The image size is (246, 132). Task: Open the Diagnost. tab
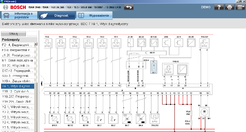(x=56, y=15)
